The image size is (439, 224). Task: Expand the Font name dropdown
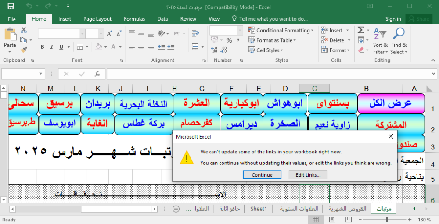pyautogui.click(x=82, y=34)
